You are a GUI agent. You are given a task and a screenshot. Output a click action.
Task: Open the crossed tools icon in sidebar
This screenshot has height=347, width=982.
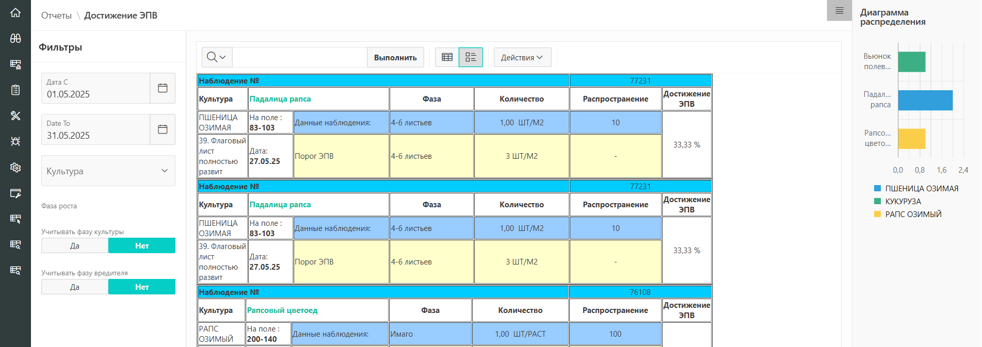(15, 115)
